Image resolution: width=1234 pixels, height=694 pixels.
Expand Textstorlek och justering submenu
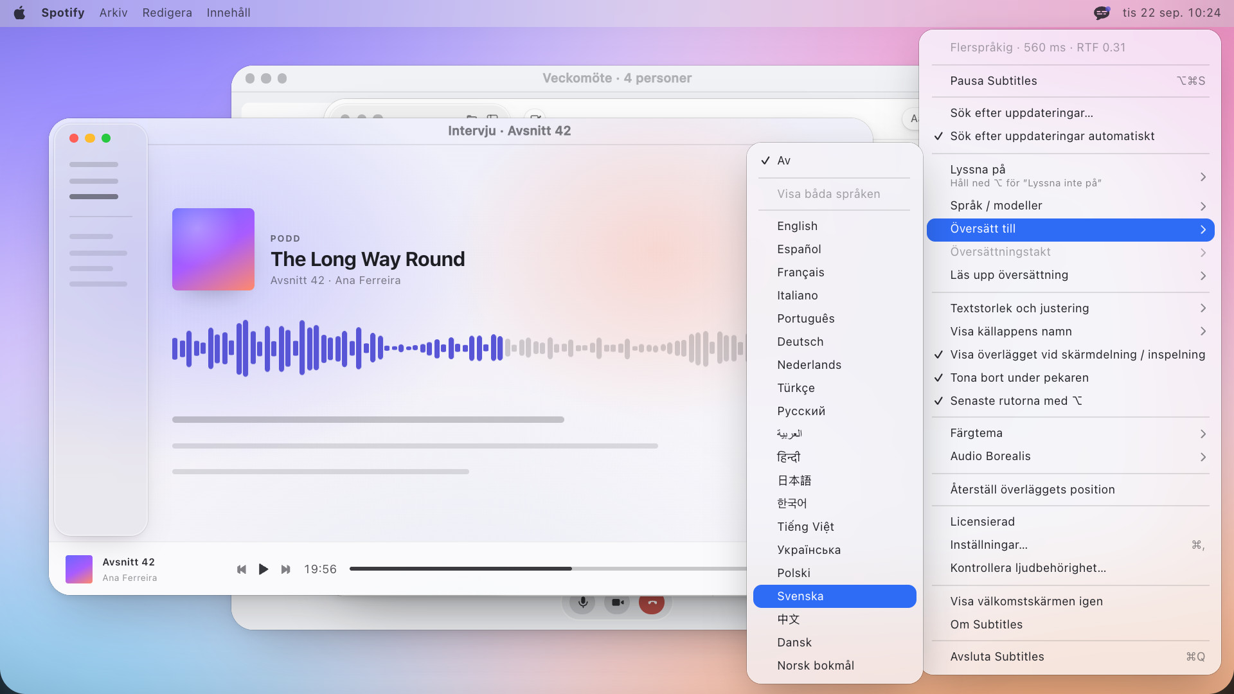click(x=1070, y=308)
